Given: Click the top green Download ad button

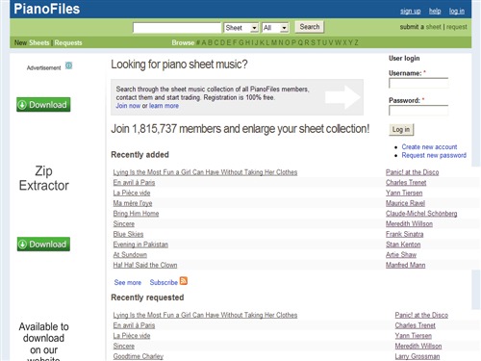Looking at the screenshot, I should pos(43,105).
